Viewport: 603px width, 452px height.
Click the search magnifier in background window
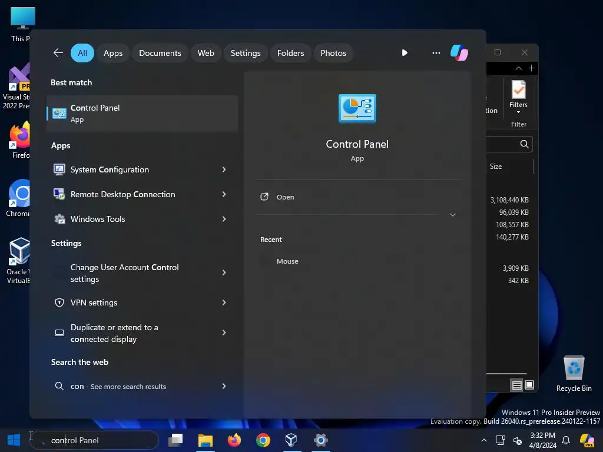(524, 144)
